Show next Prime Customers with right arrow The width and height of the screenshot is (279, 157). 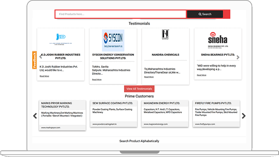pyautogui.click(x=243, y=116)
